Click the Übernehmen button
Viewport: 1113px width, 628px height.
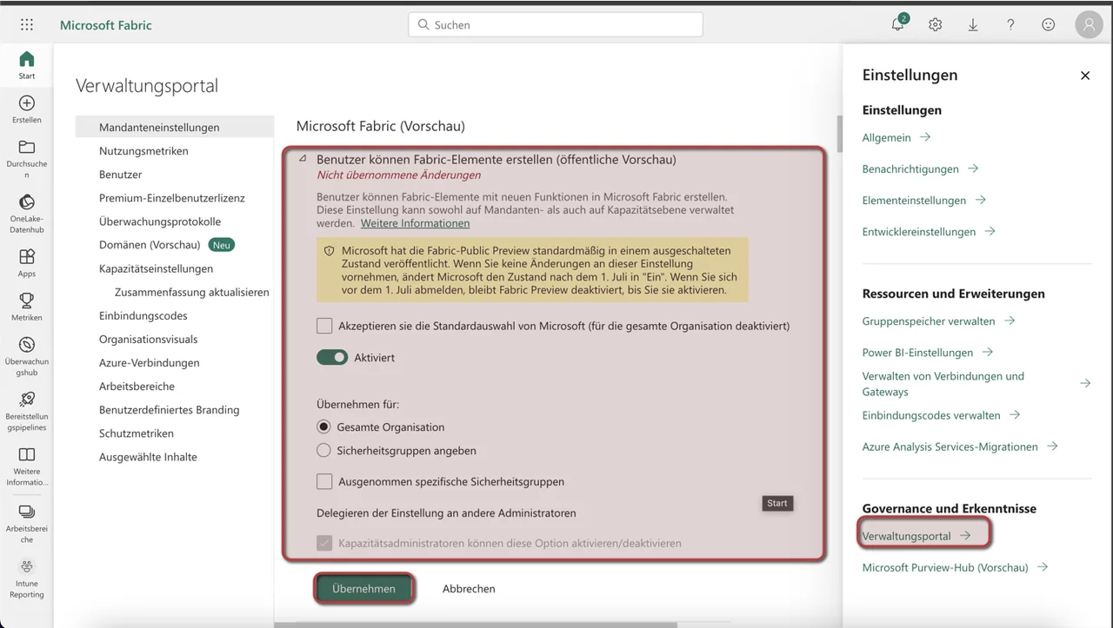[x=363, y=588]
